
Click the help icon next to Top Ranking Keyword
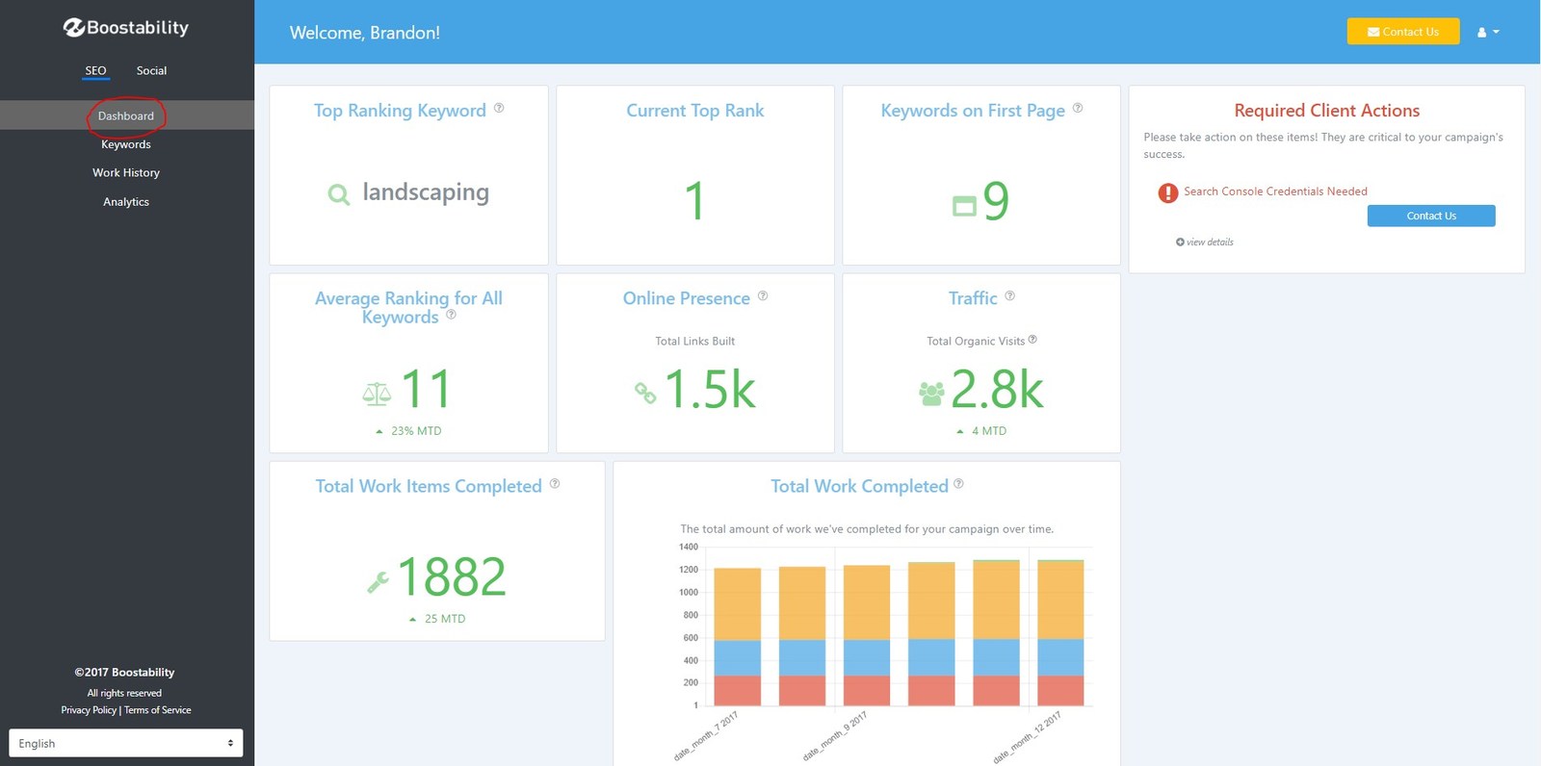tap(499, 108)
